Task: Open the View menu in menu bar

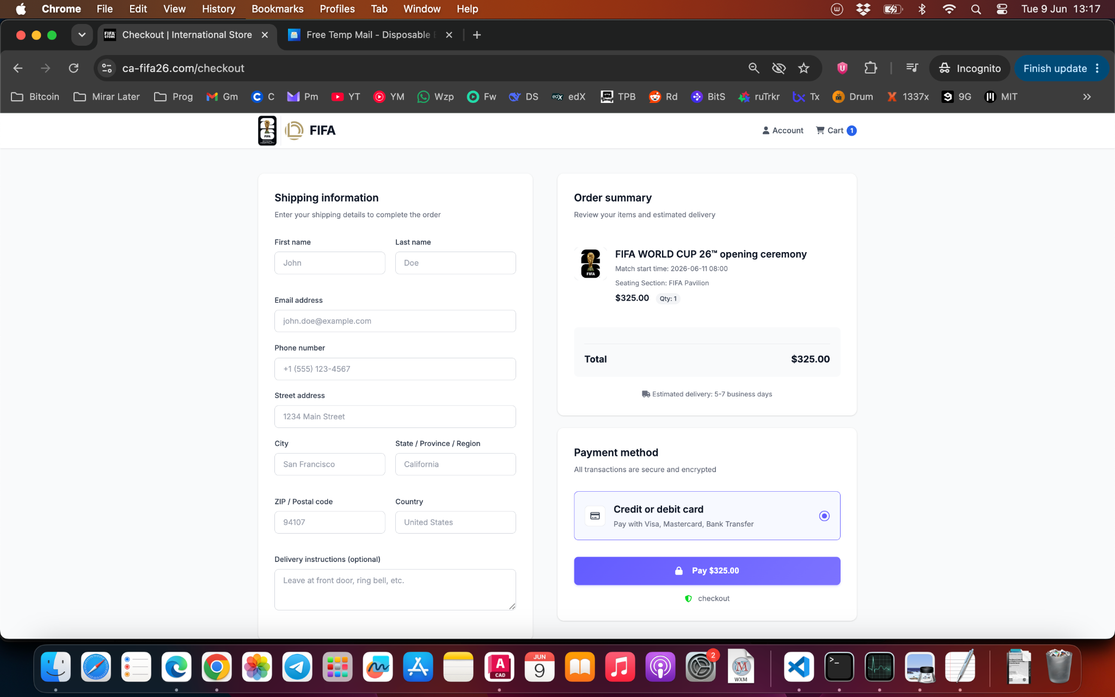Action: (174, 9)
